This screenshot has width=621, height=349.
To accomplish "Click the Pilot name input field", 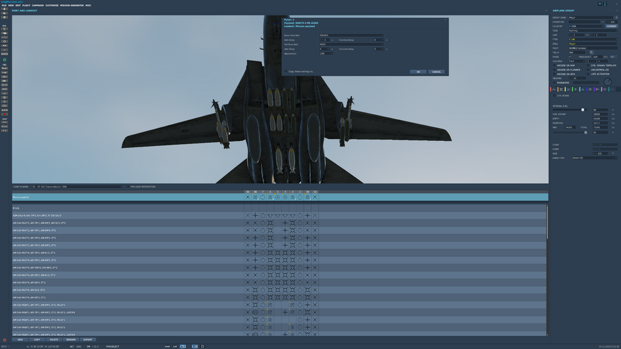I will 593,48.
